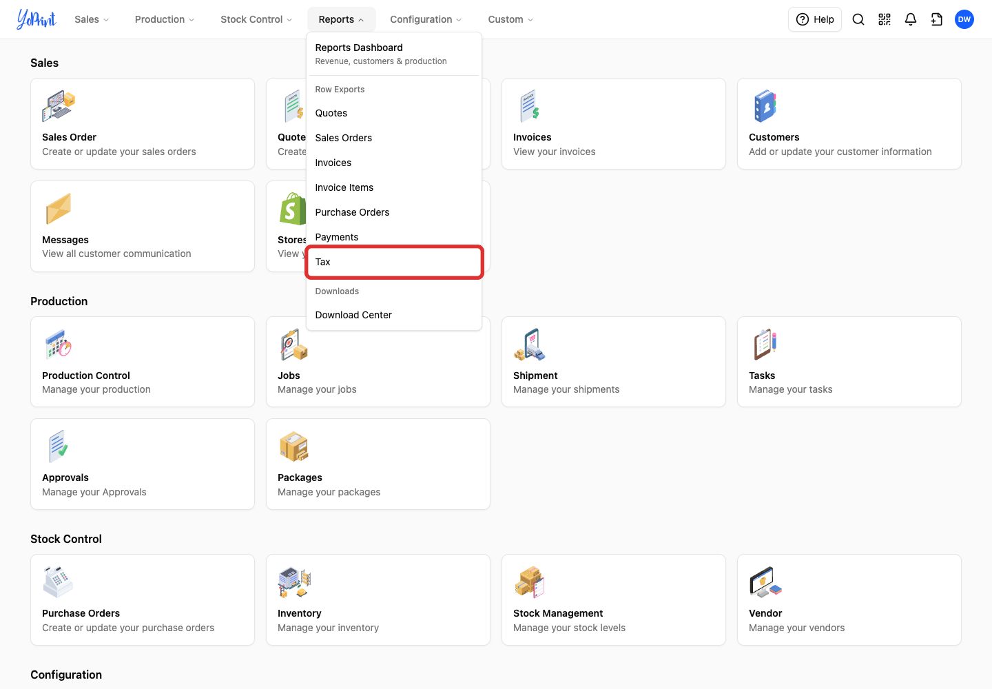Click the Purchase Orders cash register icon
Image resolution: width=992 pixels, height=689 pixels.
[59, 582]
